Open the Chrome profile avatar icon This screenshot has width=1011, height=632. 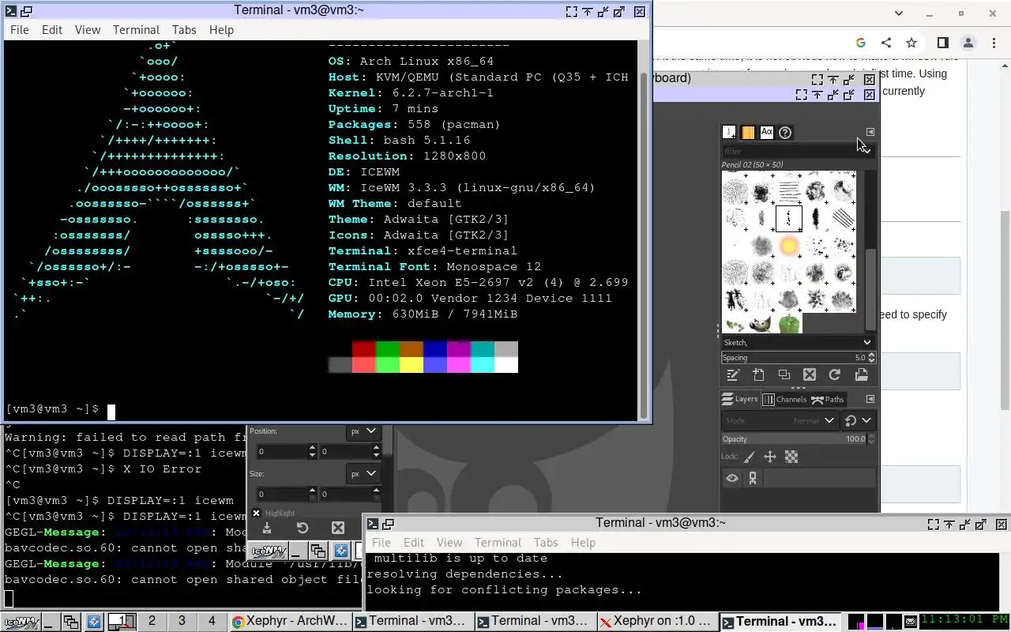tap(968, 43)
